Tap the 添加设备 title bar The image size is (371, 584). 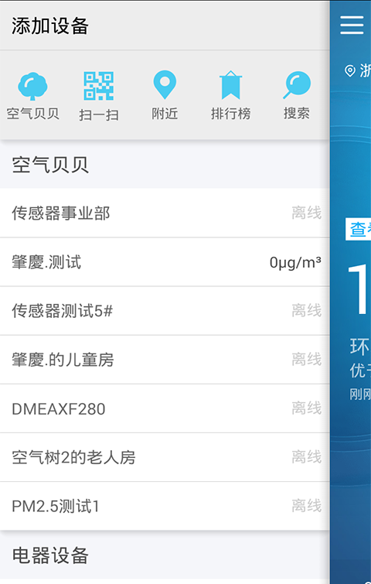165,26
